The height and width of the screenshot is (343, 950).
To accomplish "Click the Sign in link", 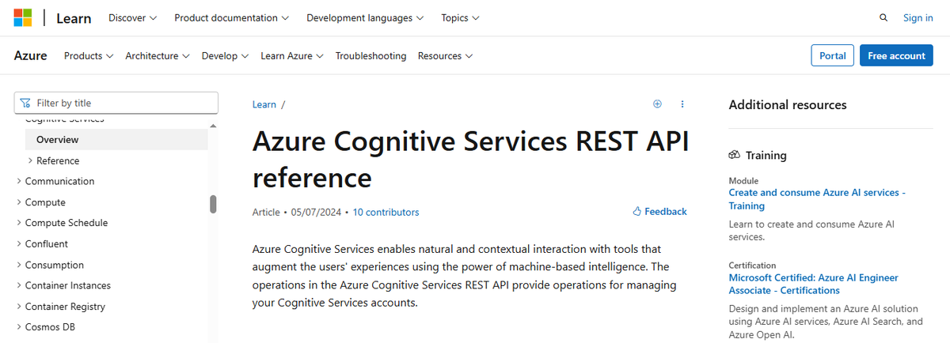I will pos(918,17).
